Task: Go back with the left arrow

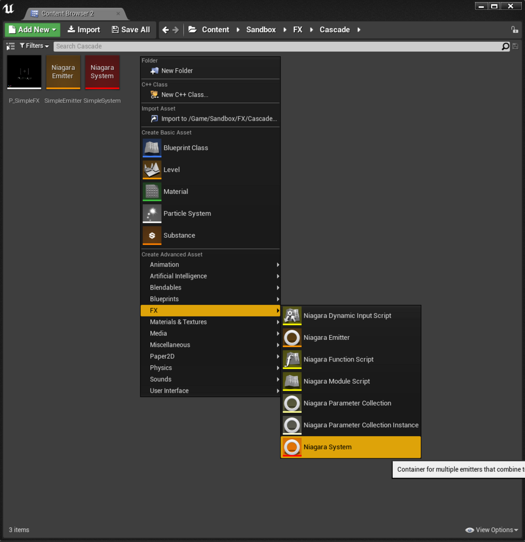Action: point(166,30)
